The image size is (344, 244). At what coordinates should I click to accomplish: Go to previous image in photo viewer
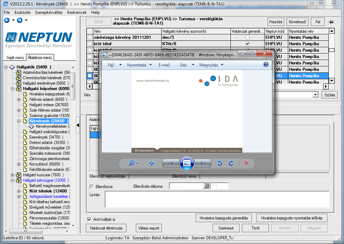pos(170,163)
